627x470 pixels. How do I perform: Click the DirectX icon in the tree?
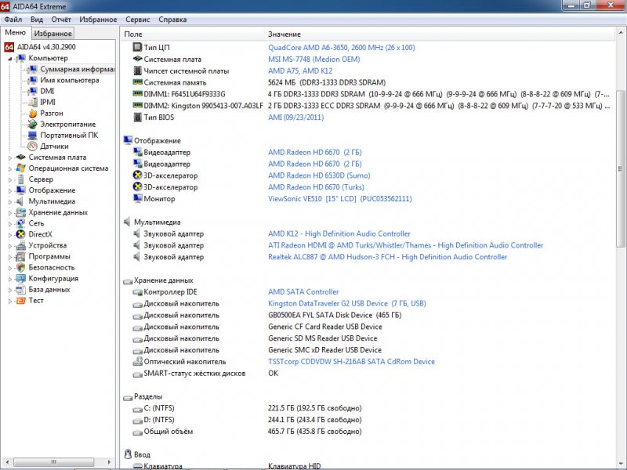[21, 234]
